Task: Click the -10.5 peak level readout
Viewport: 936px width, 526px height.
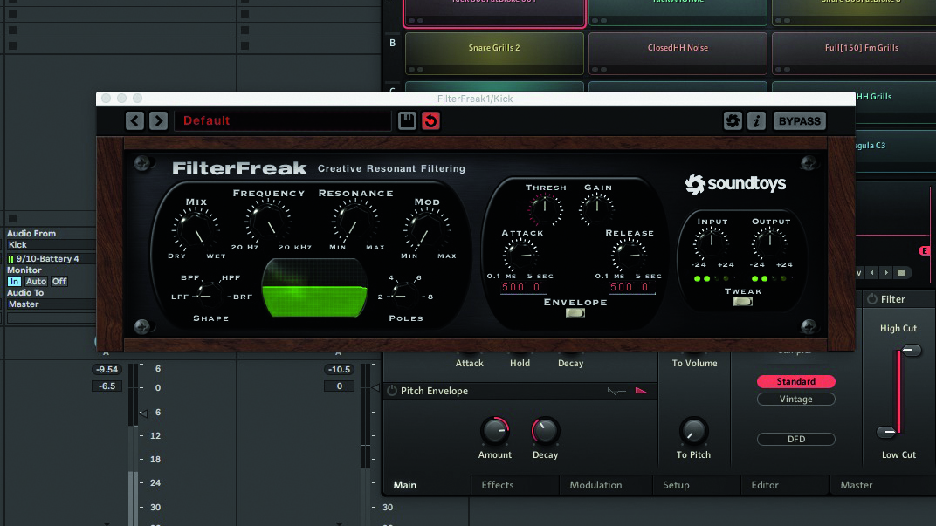Action: coord(339,370)
